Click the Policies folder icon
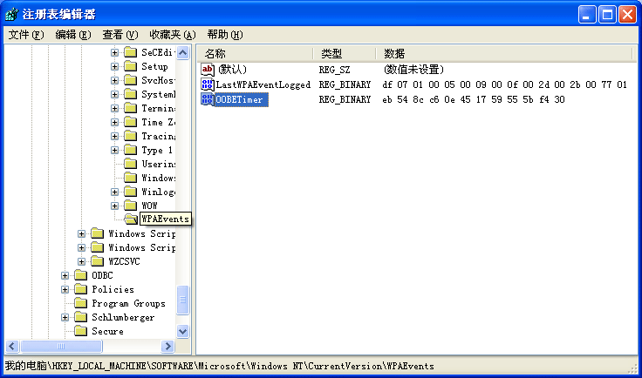Image resolution: width=642 pixels, height=378 pixels. point(80,289)
